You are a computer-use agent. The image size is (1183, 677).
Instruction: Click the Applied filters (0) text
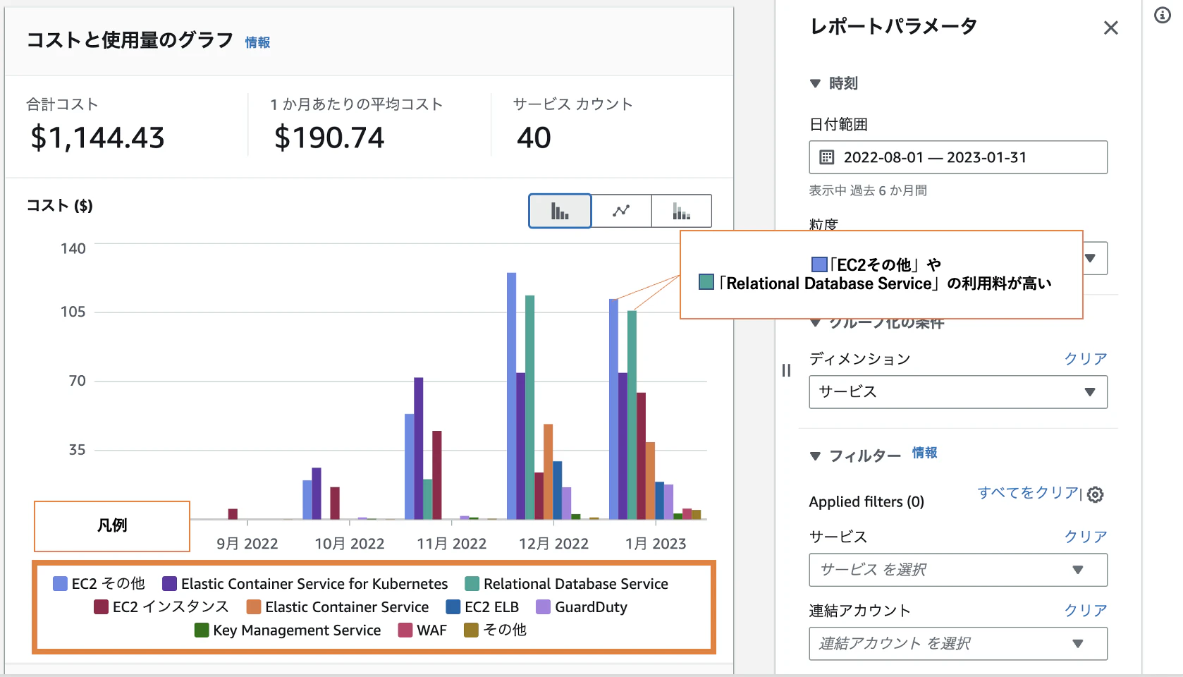tap(866, 501)
